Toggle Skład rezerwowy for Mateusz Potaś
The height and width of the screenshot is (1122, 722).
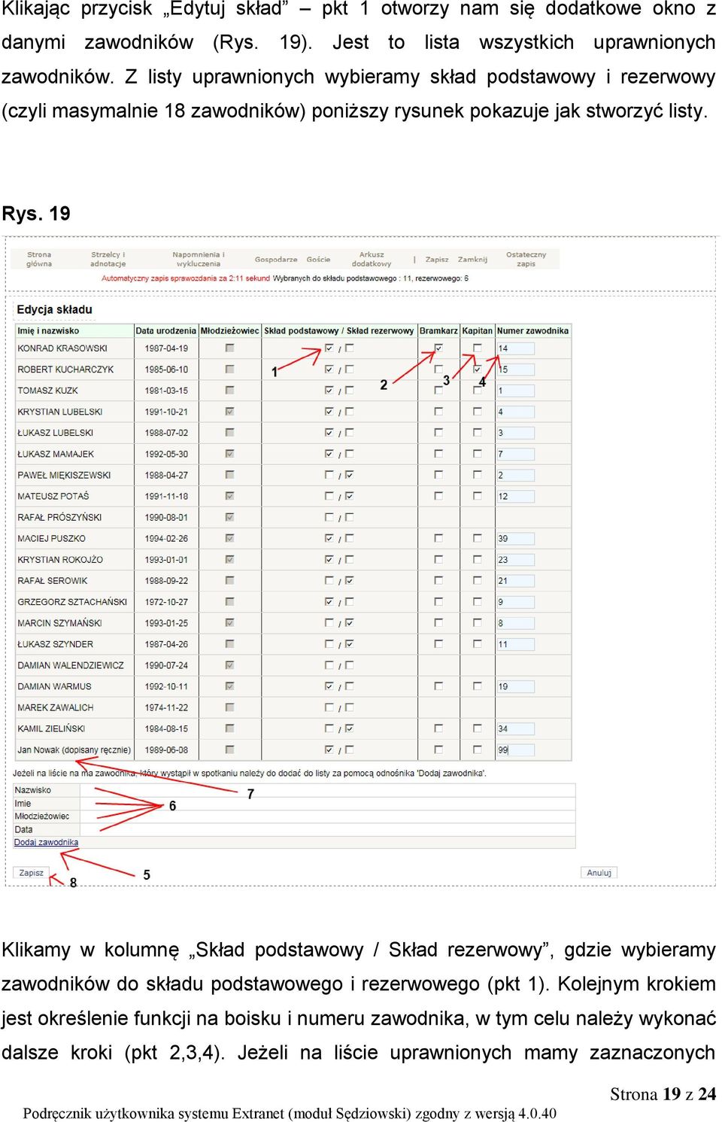point(350,496)
